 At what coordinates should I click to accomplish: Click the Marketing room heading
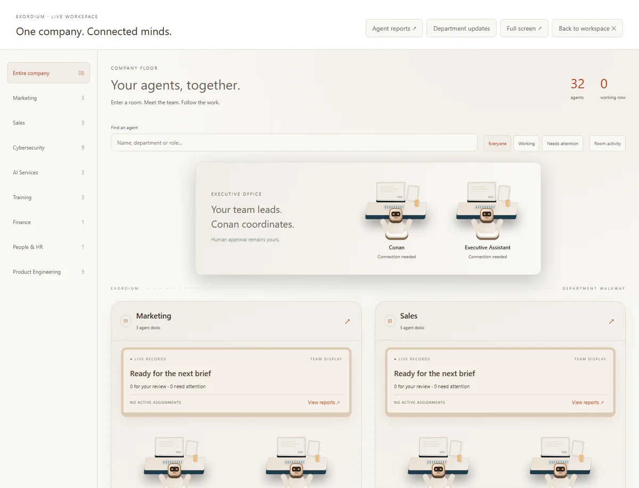point(154,316)
